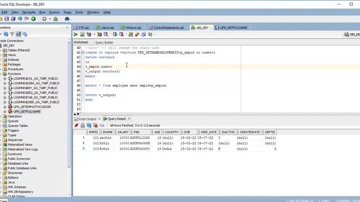This screenshot has width=360, height=202.
Task: Click the Autotrace icon
Action: (x=100, y=34)
